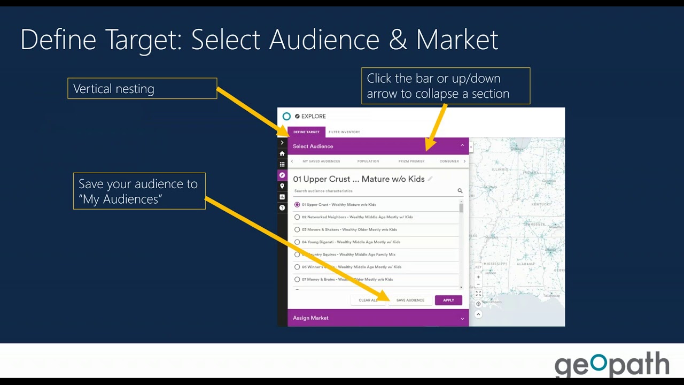The width and height of the screenshot is (684, 385).
Task: Select the 04 Young Digerati radio button
Action: [x=297, y=242]
